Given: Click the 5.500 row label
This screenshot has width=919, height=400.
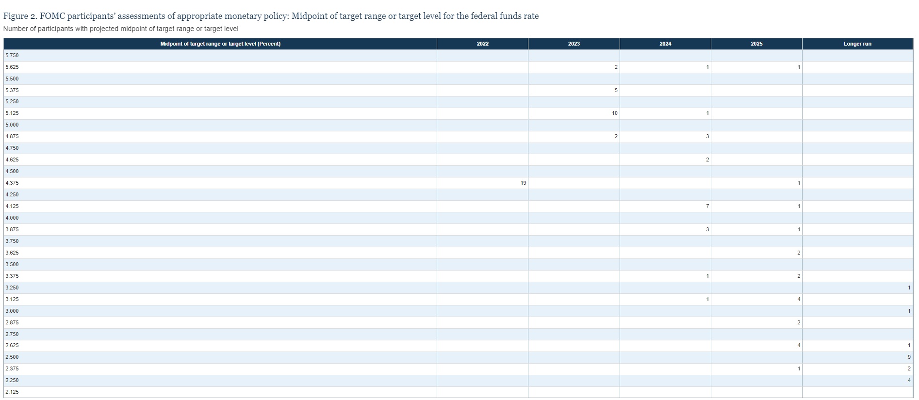Looking at the screenshot, I should [x=12, y=79].
